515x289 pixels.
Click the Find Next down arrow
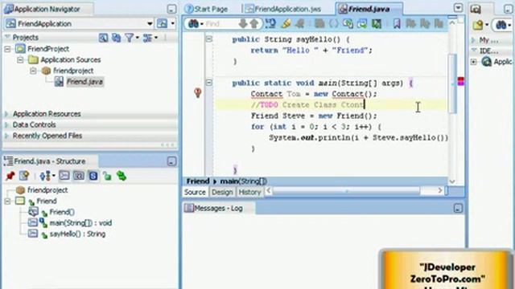pyautogui.click(x=243, y=23)
